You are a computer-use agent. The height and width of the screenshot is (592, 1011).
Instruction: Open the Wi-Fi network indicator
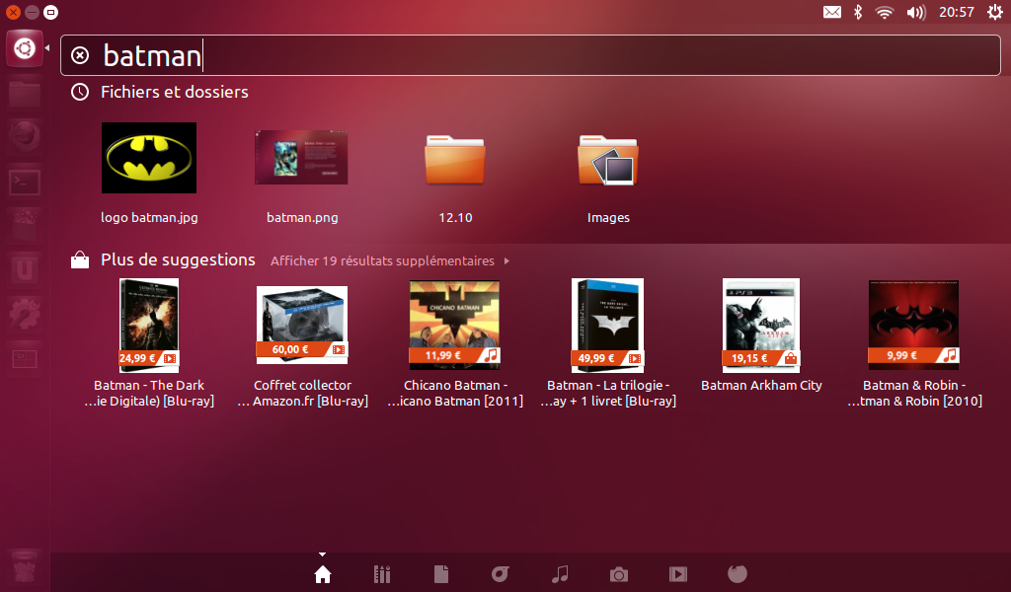click(x=885, y=12)
